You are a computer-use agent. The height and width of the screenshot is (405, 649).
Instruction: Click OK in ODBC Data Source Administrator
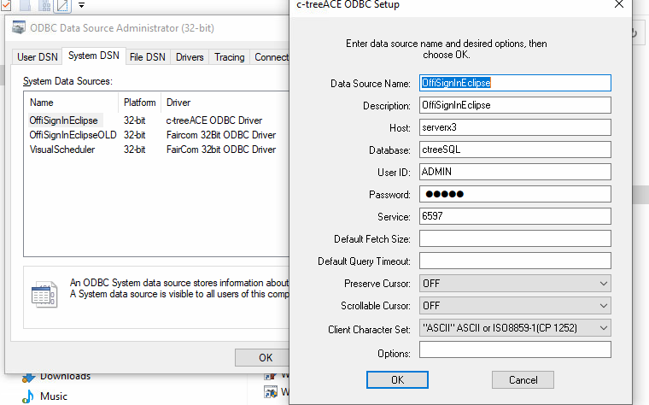tap(262, 357)
